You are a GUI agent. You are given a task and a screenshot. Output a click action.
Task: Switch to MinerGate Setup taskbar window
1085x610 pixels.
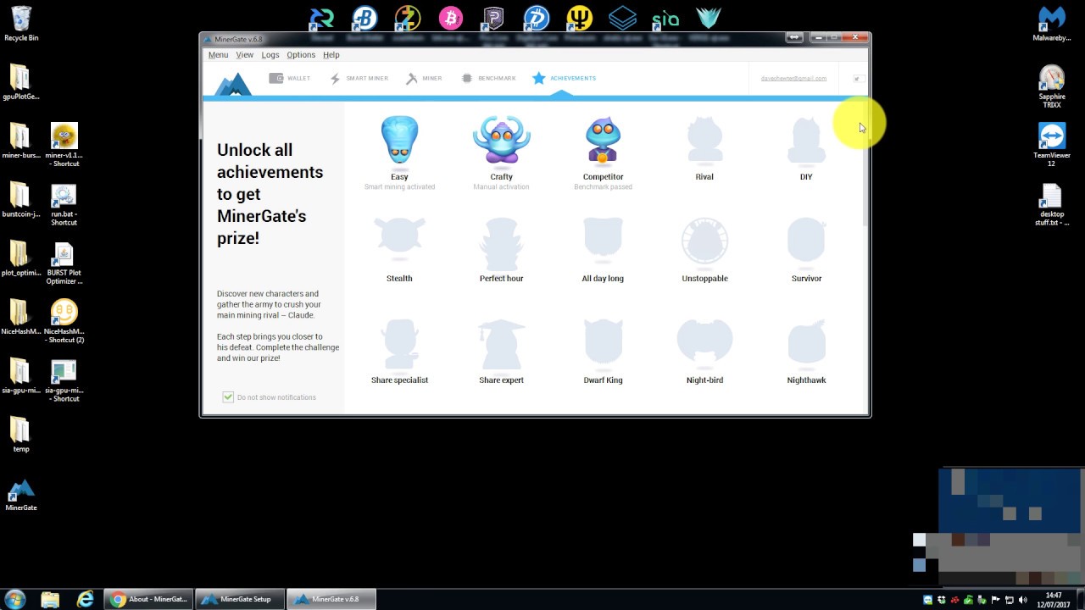240,599
